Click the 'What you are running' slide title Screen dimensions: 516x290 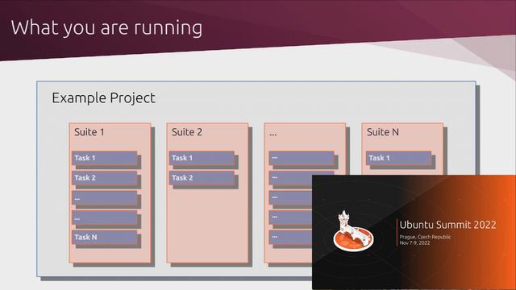pyautogui.click(x=106, y=28)
